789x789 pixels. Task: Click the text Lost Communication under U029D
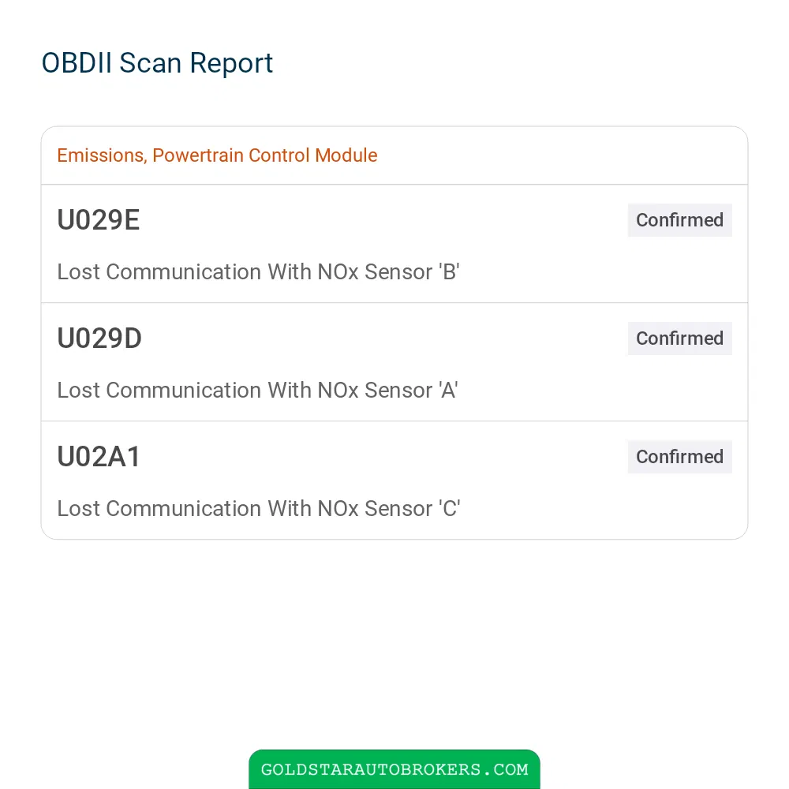coord(159,390)
